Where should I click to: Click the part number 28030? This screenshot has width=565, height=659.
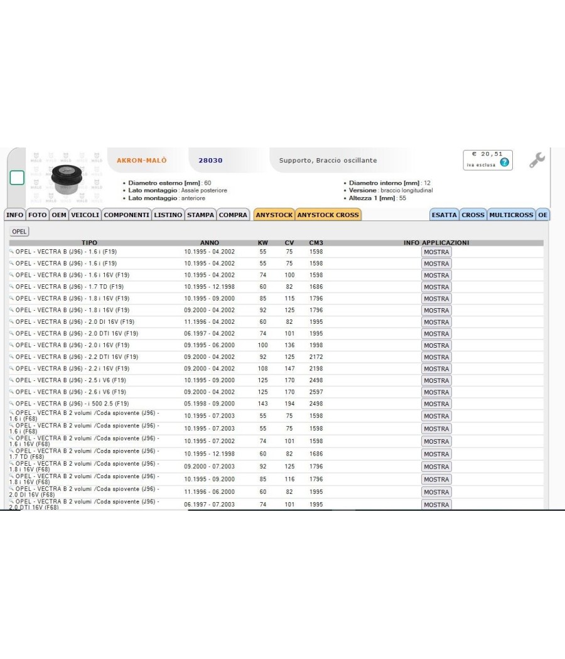point(210,160)
